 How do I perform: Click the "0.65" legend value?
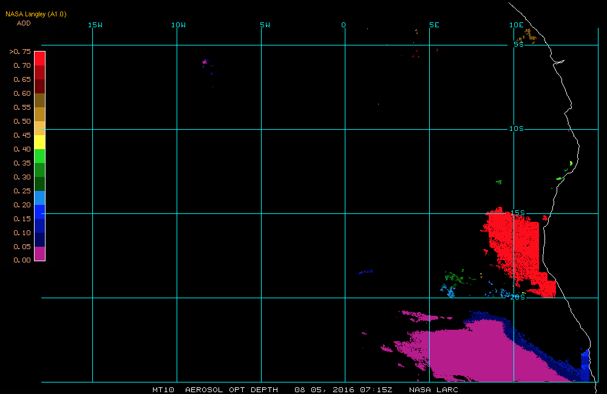click(22, 79)
